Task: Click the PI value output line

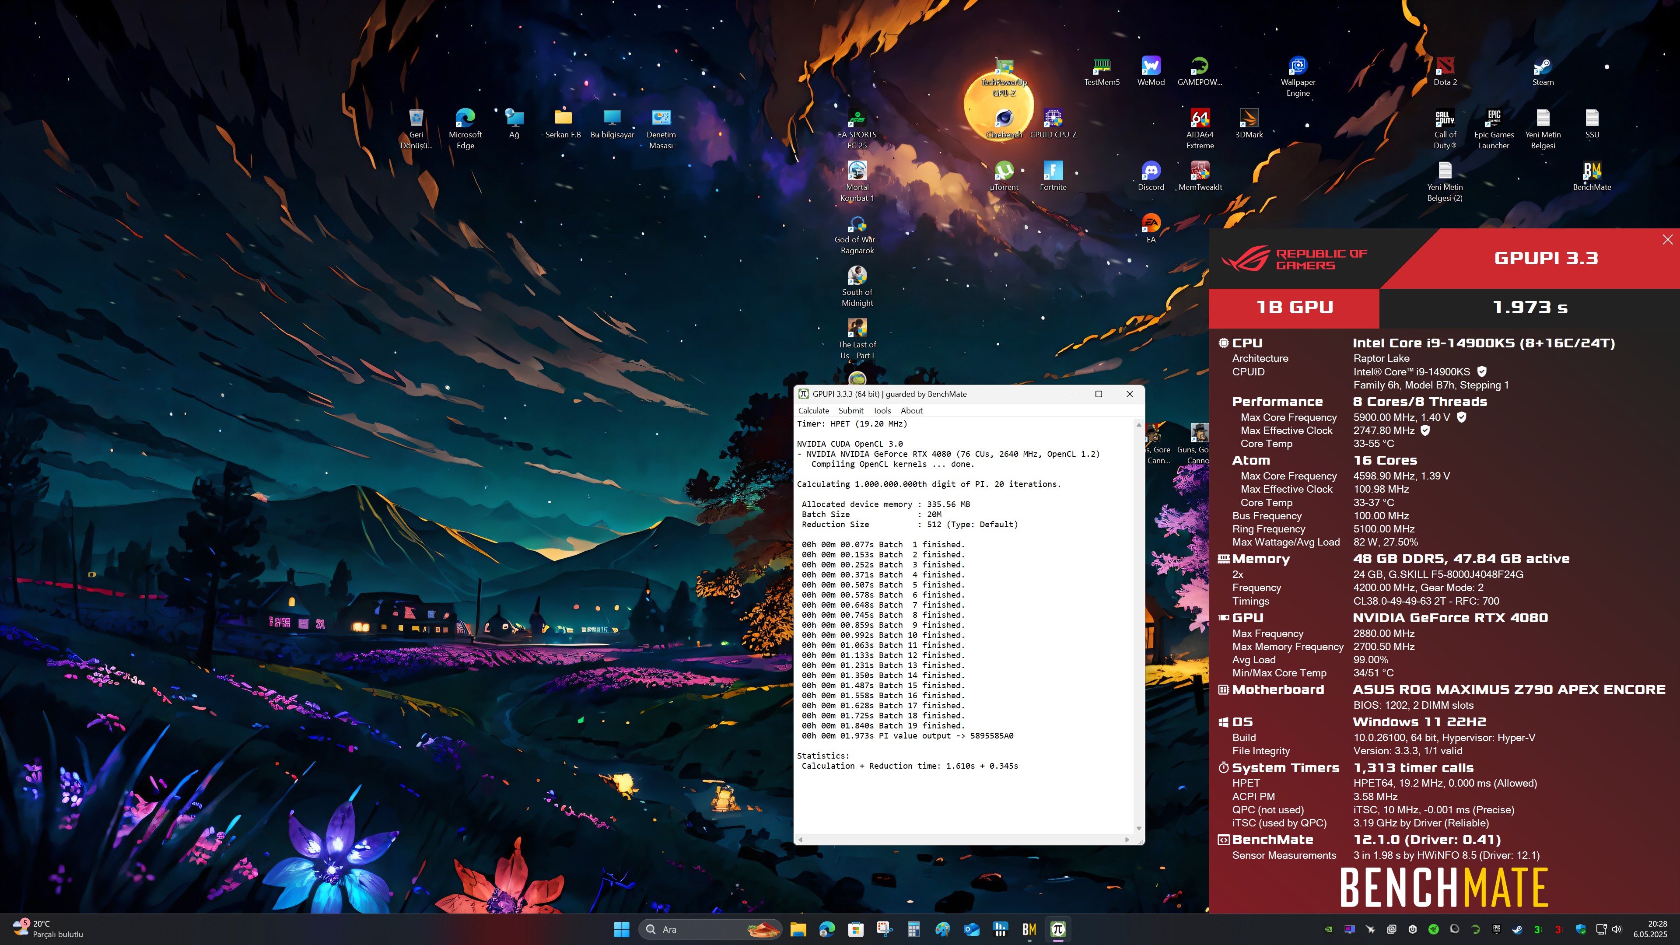Action: [x=907, y=735]
